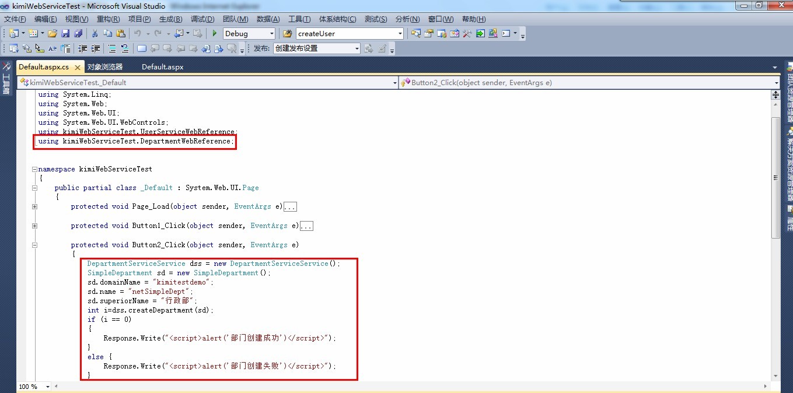Click the Add New Item icon
The image size is (793, 393).
coord(33,33)
